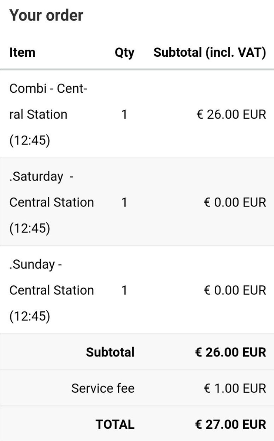
Task: Click quantity 1 of Saturday ticket
Action: [124, 202]
